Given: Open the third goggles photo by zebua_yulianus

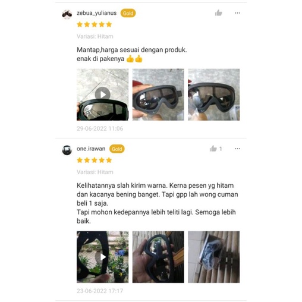Looking at the screenshot, I should click(214, 95).
